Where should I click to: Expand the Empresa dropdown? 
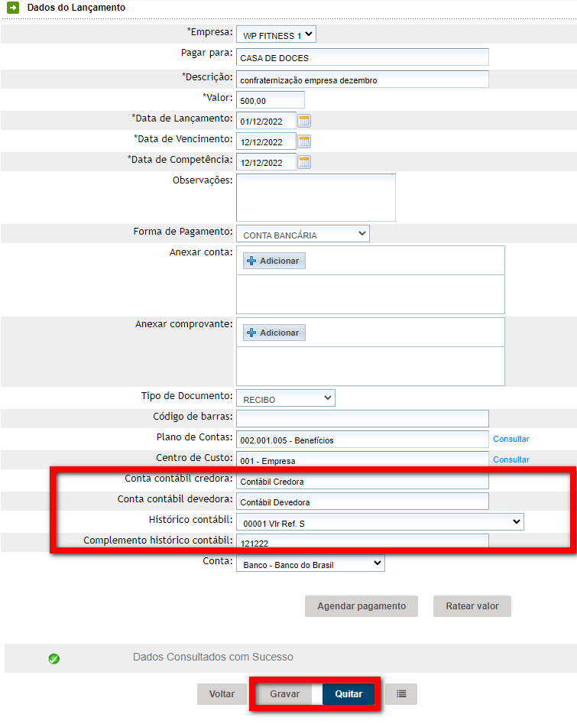[276, 35]
